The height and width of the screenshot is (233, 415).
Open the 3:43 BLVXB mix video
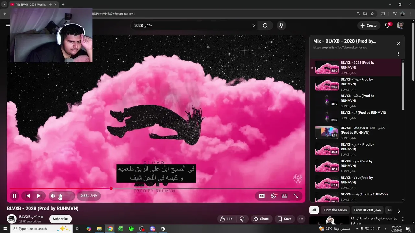pos(356,166)
